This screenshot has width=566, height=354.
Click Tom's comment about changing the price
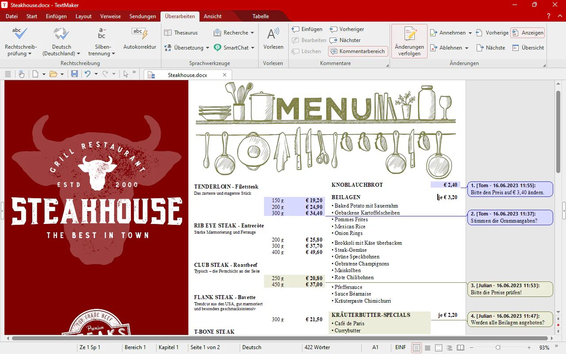(510, 189)
